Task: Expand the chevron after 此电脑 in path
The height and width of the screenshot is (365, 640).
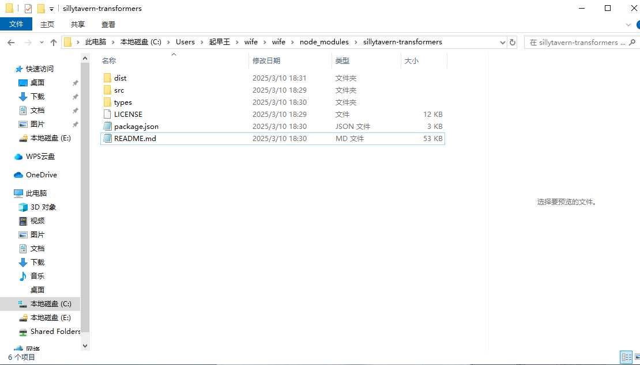Action: (x=114, y=42)
